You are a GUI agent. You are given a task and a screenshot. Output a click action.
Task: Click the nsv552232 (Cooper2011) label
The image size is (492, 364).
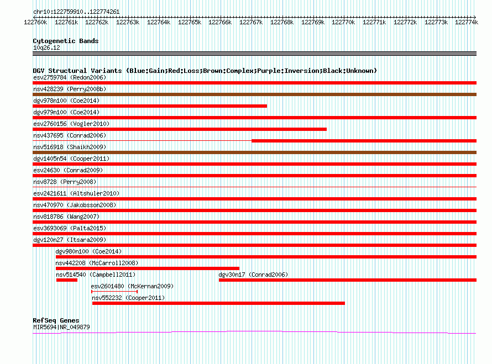[128, 298]
